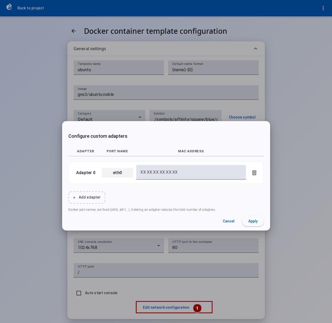Click the Add adapter button
The image size is (332, 323).
click(x=87, y=197)
